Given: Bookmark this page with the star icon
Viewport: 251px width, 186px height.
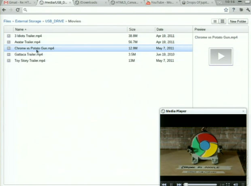Looking at the screenshot, I should point(226,10).
